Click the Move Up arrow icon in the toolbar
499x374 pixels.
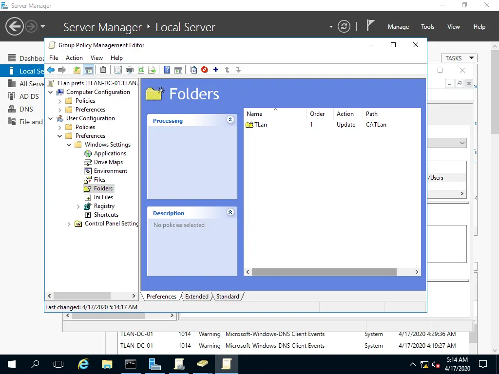[227, 70]
